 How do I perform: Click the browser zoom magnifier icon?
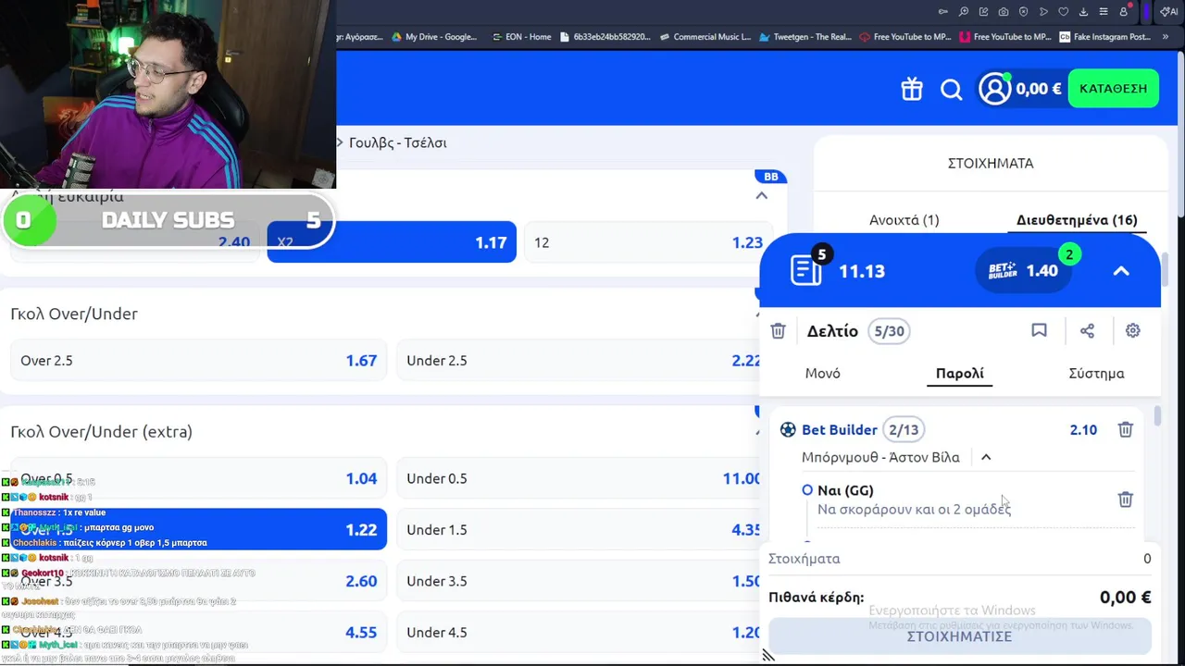tap(964, 12)
